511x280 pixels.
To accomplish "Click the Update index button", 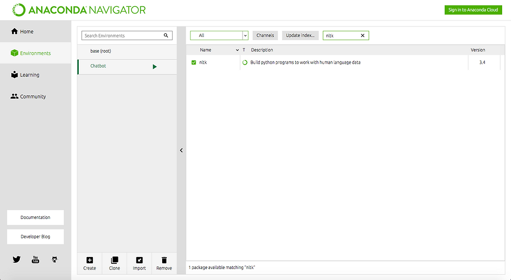I will tap(300, 35).
